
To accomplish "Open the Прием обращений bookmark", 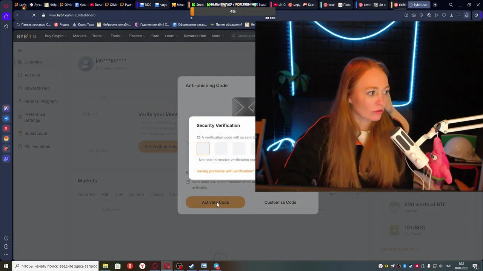I will click(x=226, y=24).
